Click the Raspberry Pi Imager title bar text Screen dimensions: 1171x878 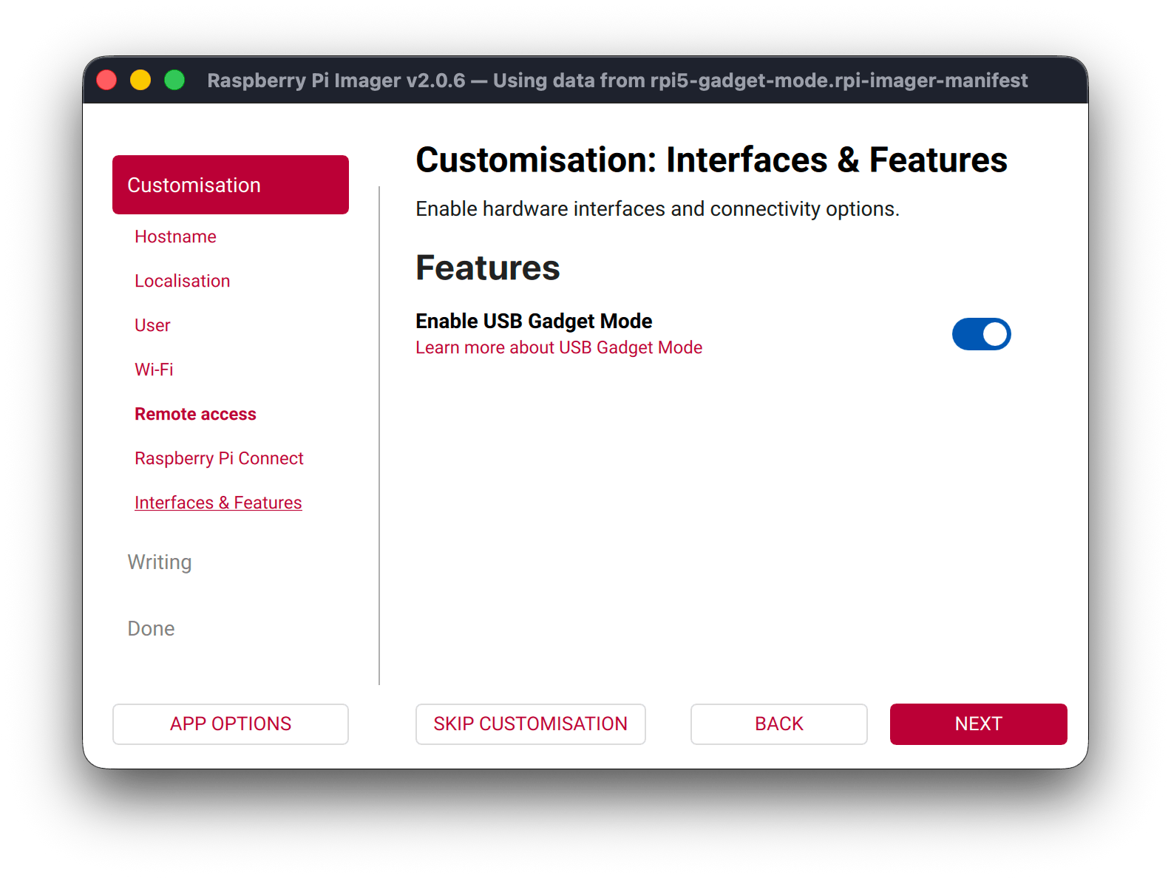tap(617, 80)
